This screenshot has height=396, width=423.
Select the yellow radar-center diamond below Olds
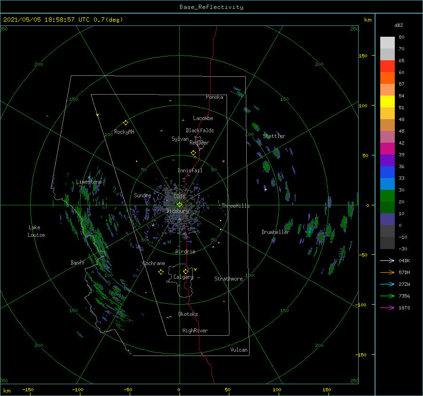pos(180,205)
